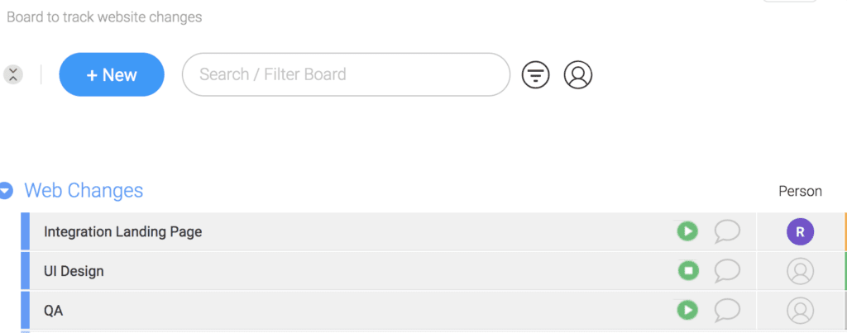Viewport: 847px width, 333px height.
Task: Open the person filter icon
Action: 578,75
